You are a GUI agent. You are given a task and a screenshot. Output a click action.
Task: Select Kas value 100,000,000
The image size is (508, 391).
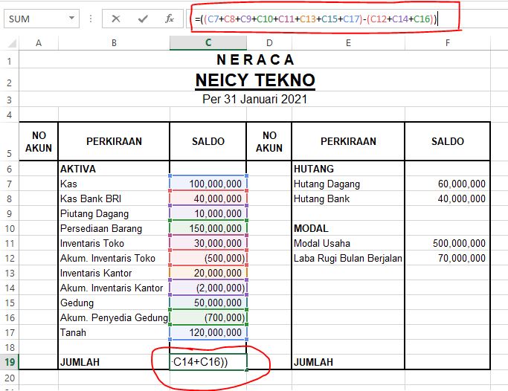pos(208,184)
